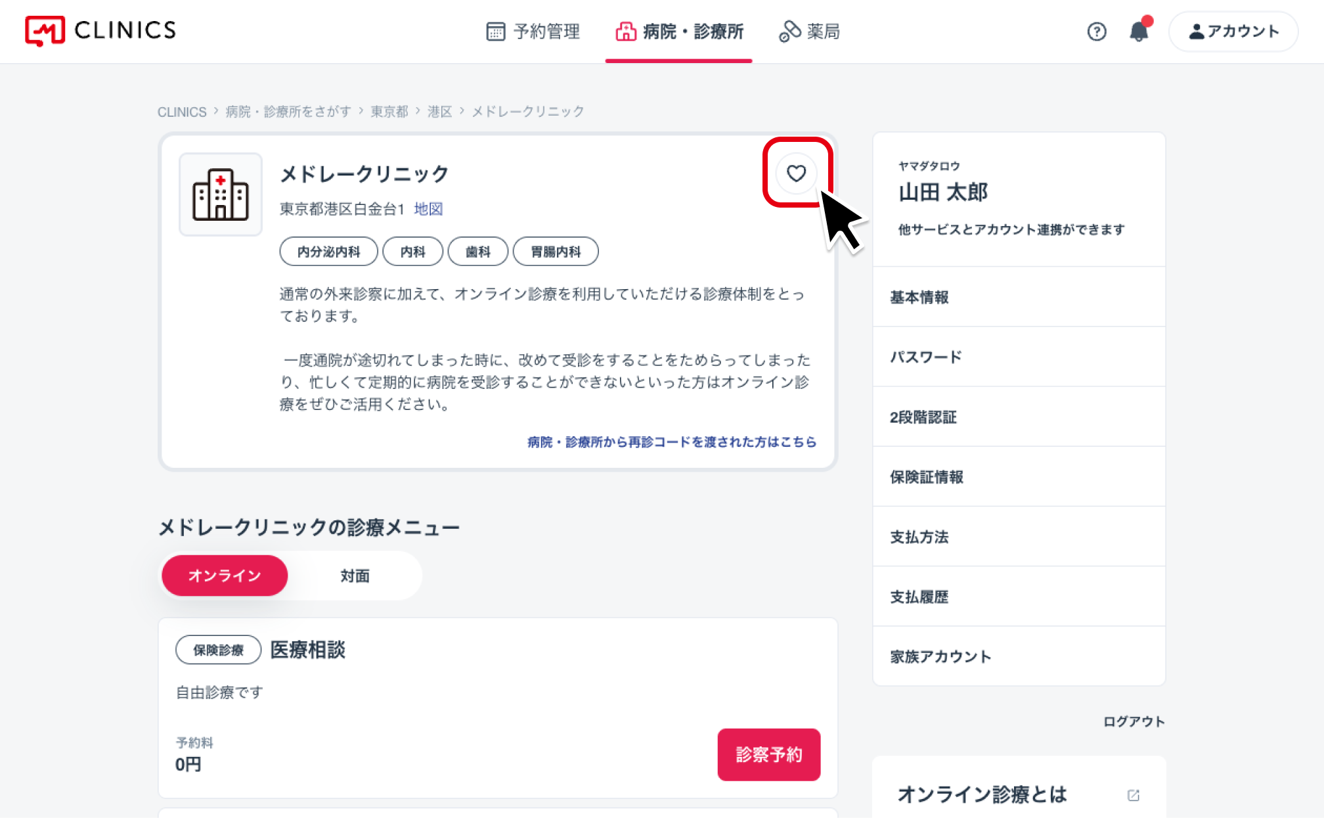
Task: Click the external link icon beside オンライン診療とは
Action: point(1134,795)
